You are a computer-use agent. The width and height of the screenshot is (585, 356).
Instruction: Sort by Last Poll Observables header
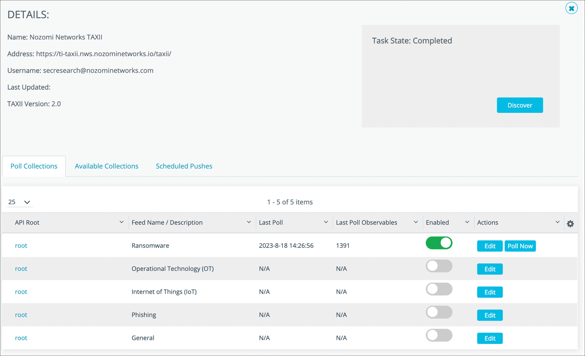pyautogui.click(x=366, y=222)
